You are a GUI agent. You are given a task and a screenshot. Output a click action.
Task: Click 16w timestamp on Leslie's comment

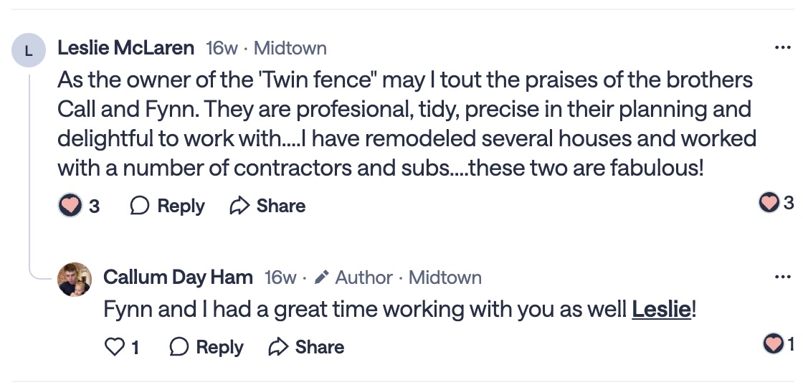coord(222,48)
